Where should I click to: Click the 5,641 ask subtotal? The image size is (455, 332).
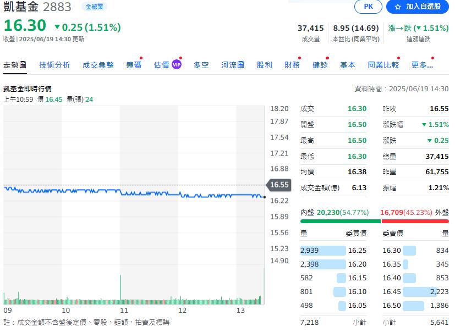pos(440,323)
